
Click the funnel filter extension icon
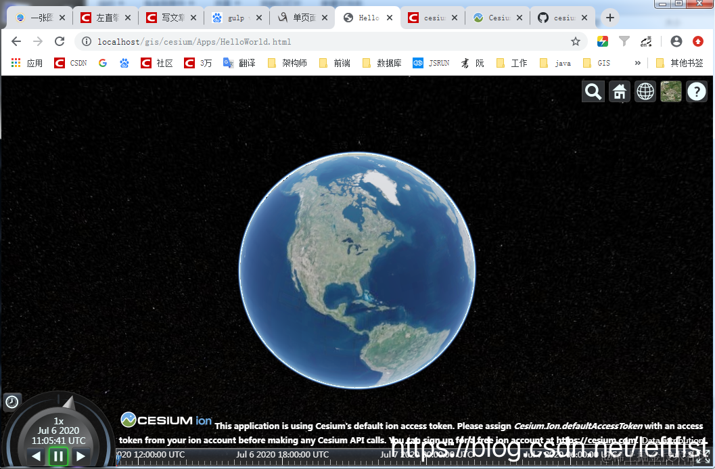(x=624, y=41)
